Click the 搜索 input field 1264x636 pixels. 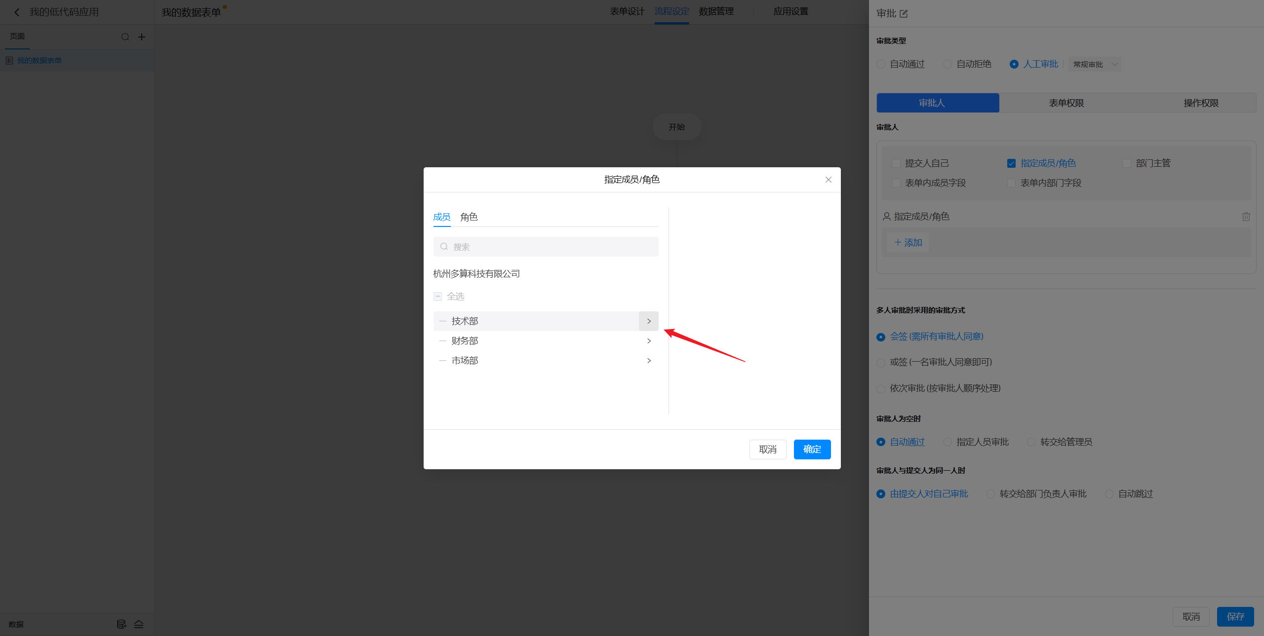pyautogui.click(x=546, y=247)
